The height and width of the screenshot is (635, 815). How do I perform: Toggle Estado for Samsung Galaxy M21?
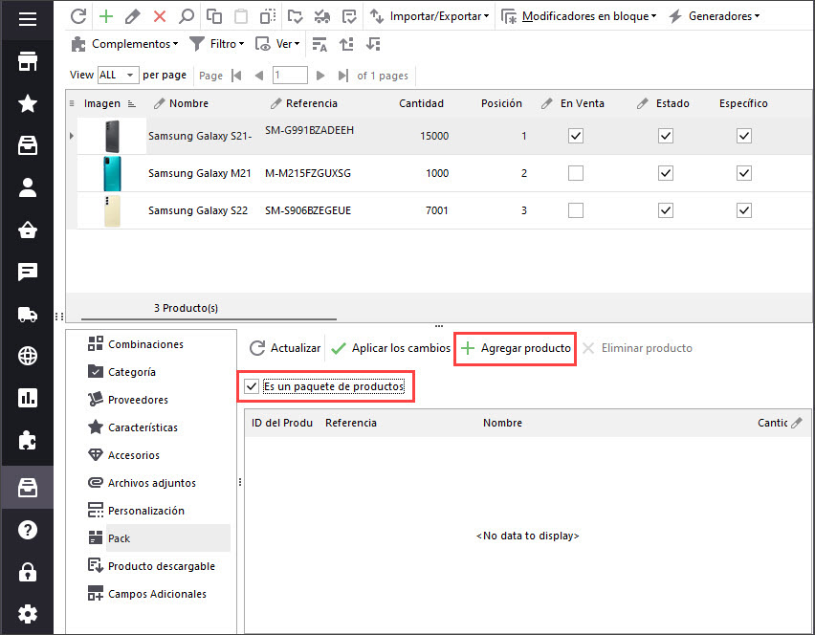click(666, 173)
